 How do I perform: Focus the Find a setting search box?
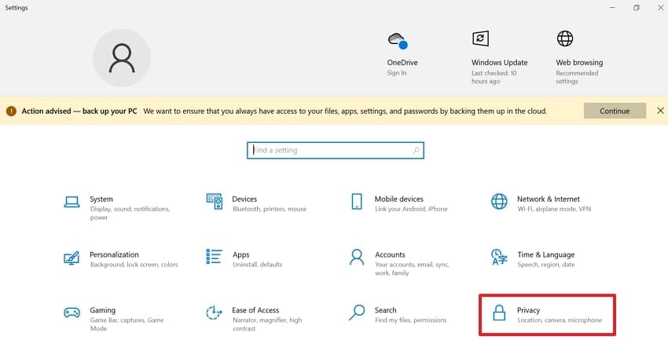coord(336,150)
